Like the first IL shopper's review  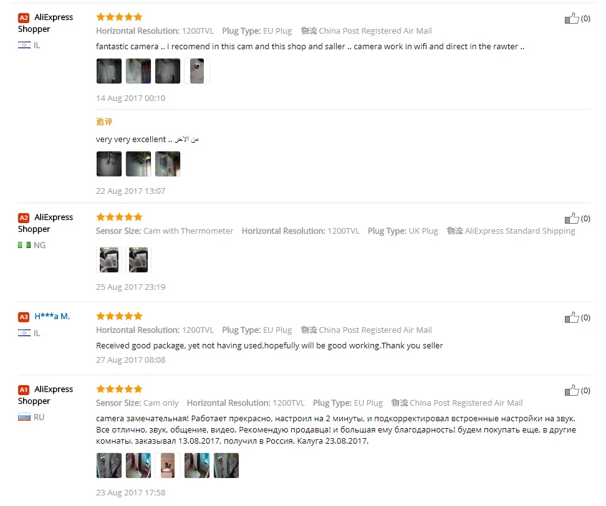tap(572, 18)
